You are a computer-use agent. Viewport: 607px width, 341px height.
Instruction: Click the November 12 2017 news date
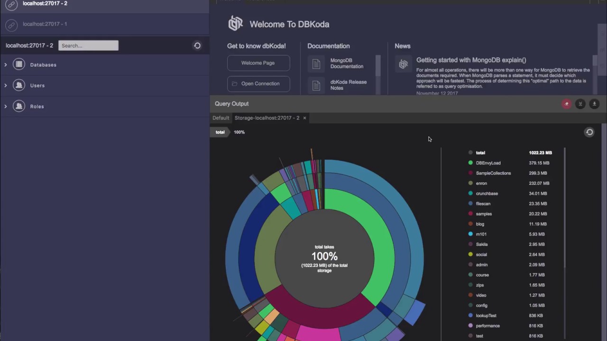click(437, 93)
